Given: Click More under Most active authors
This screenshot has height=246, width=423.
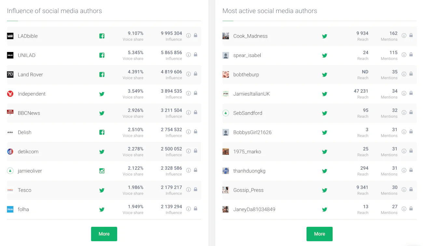Looking at the screenshot, I should click(x=320, y=234).
